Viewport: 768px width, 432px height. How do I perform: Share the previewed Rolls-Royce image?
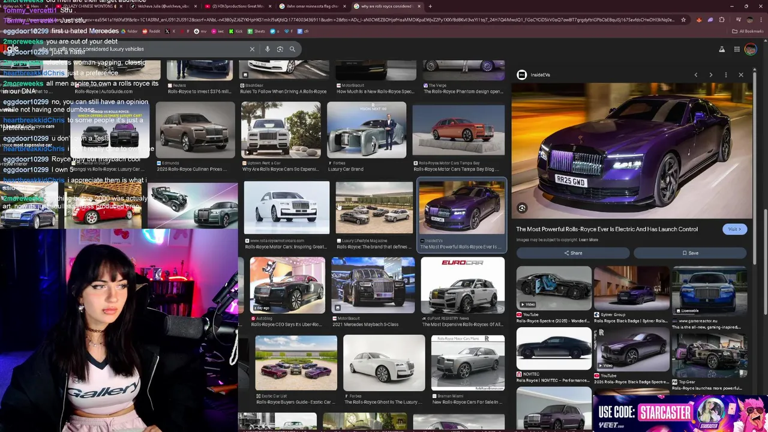(x=573, y=253)
